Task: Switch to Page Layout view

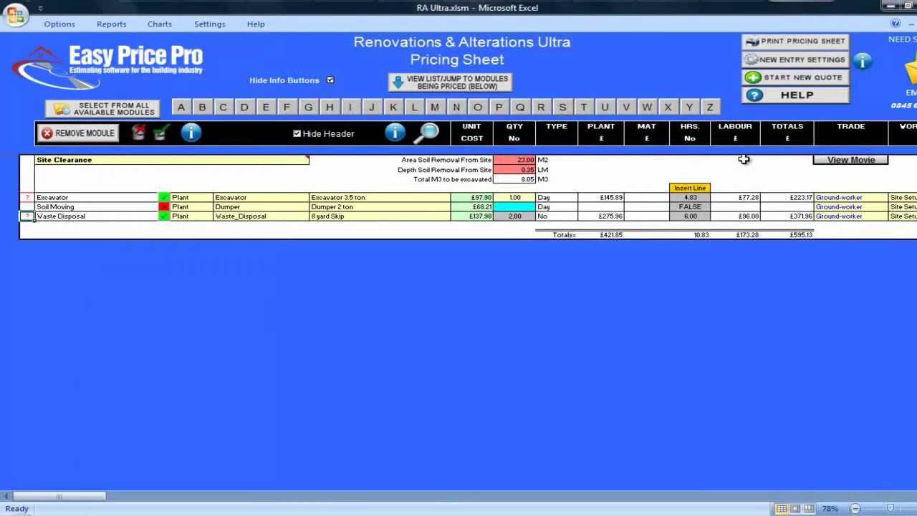Action: click(796, 509)
